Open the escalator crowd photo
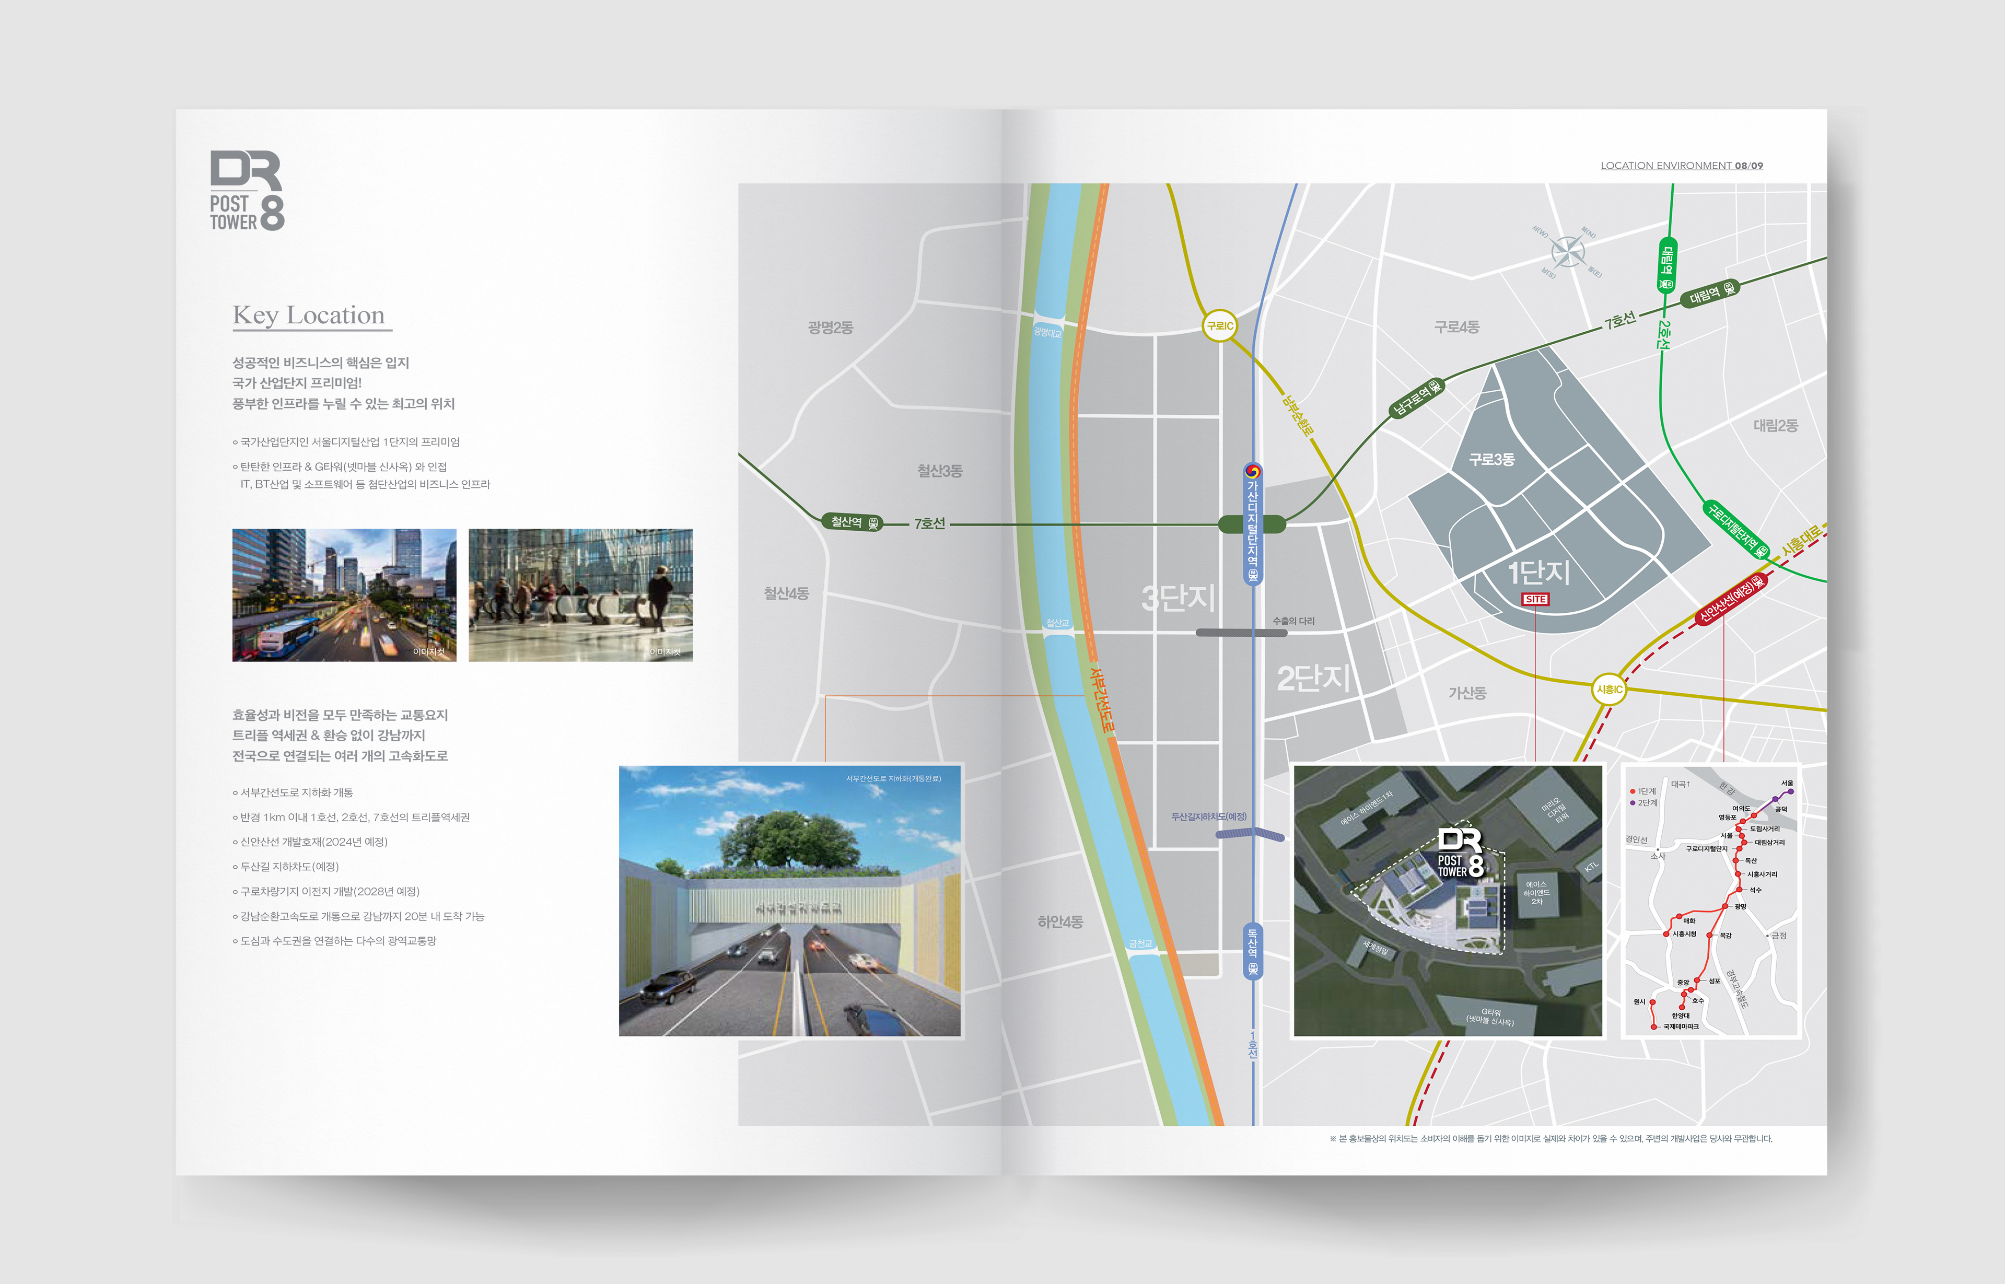This screenshot has height=1284, width=2005. coord(580,594)
